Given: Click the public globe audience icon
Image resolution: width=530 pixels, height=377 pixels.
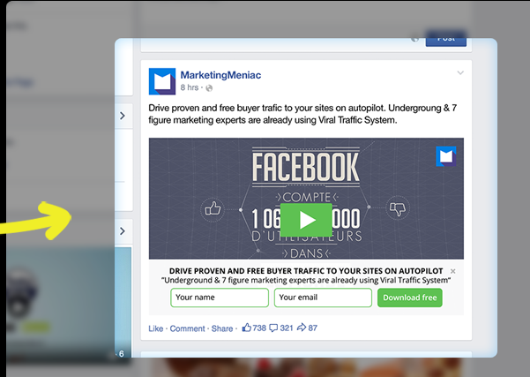Looking at the screenshot, I should click(209, 88).
